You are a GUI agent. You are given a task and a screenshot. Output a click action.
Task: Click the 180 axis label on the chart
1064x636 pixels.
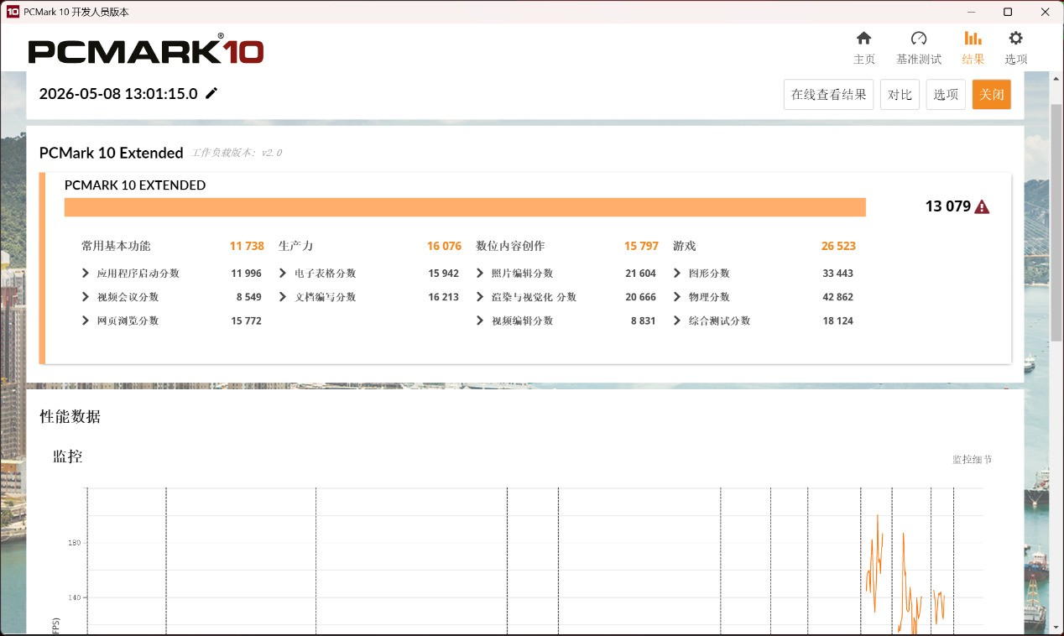[75, 543]
